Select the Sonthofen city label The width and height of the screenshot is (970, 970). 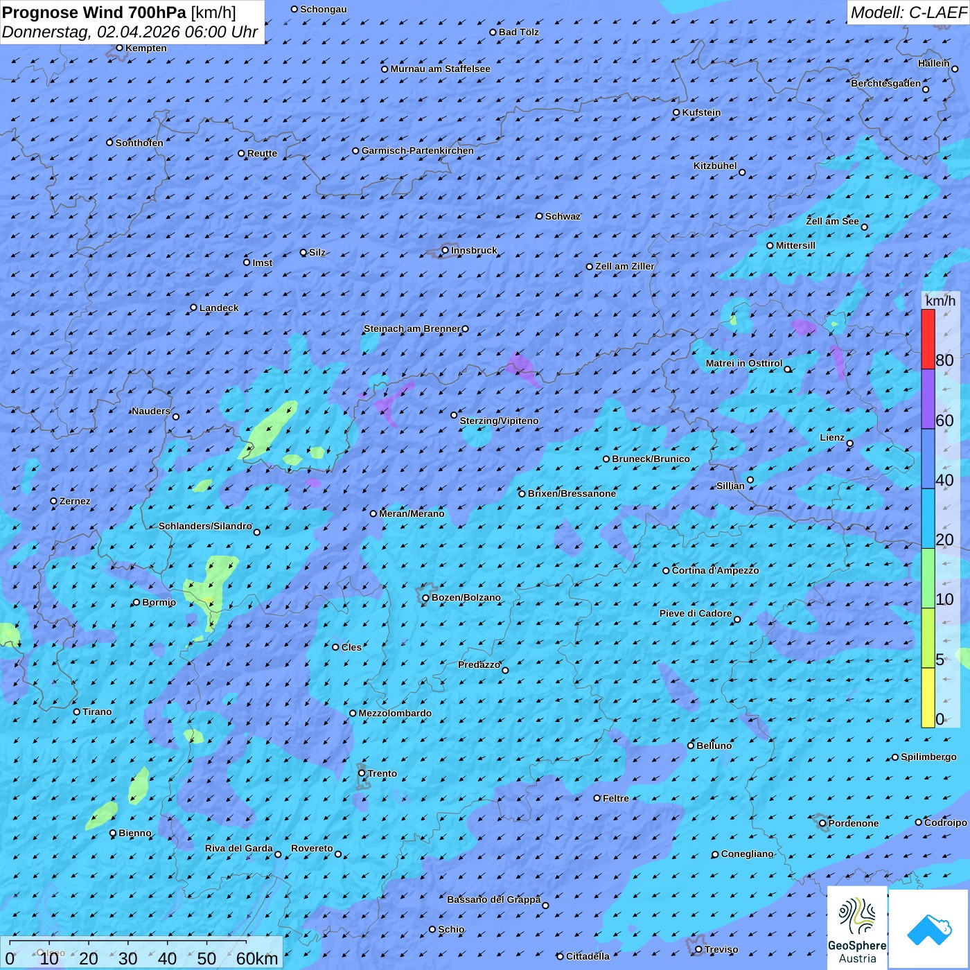[x=139, y=143]
